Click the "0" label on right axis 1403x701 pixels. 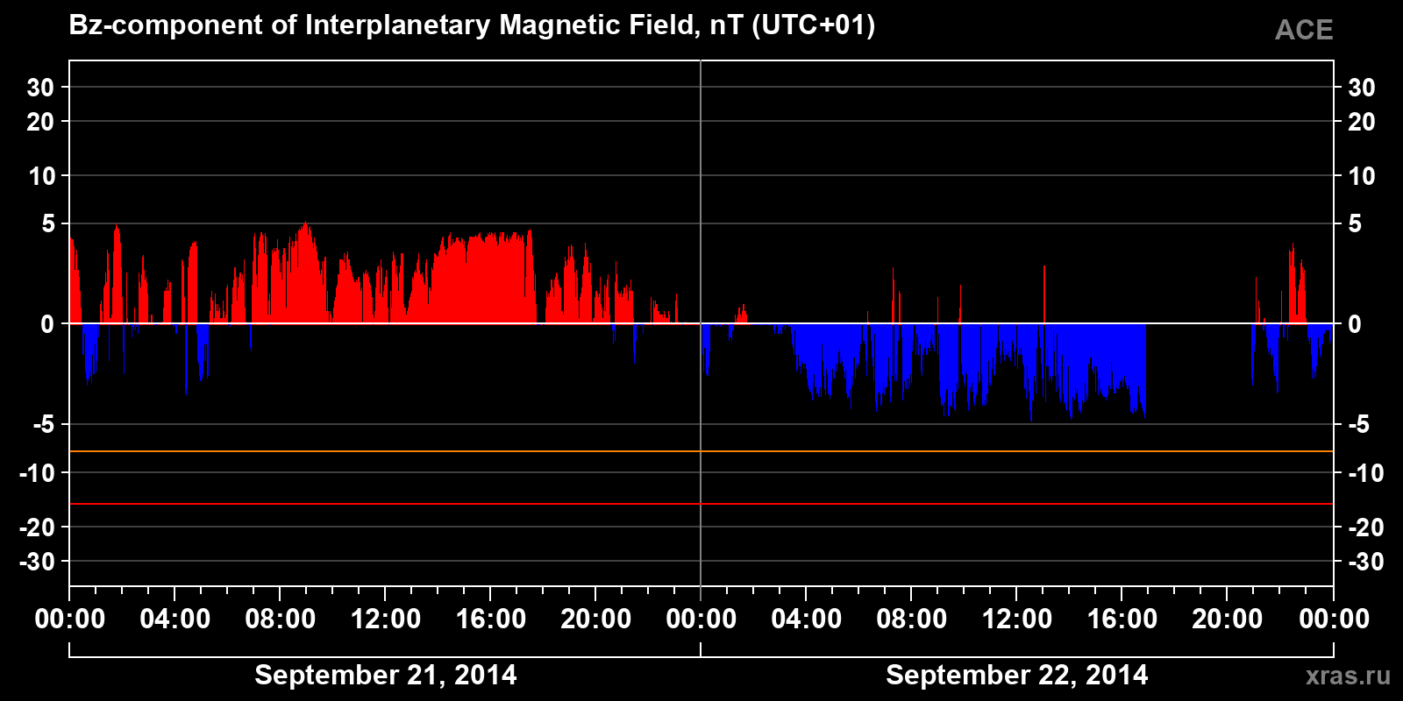[x=1355, y=324]
